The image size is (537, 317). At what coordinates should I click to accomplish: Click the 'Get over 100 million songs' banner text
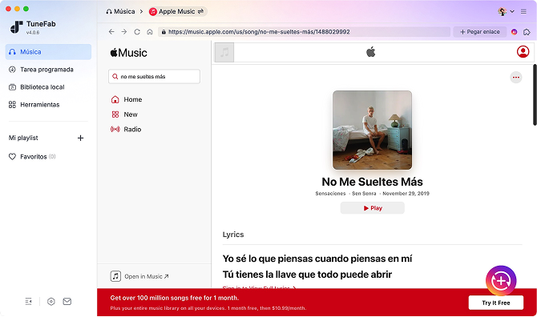tap(175, 298)
